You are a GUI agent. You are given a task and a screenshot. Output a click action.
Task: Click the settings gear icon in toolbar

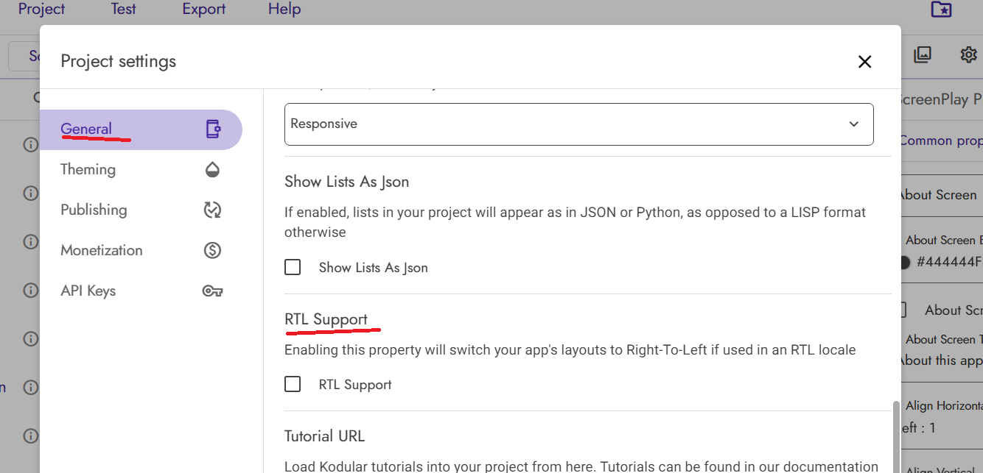coord(968,54)
